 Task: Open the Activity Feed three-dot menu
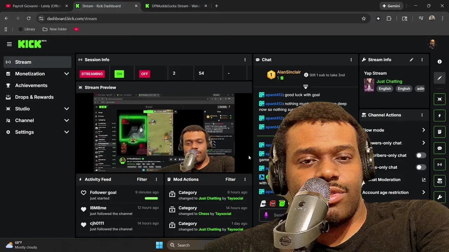156,180
